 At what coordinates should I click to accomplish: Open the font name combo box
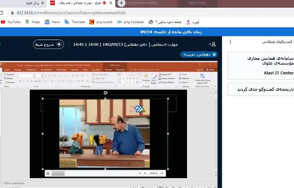coord(27,76)
